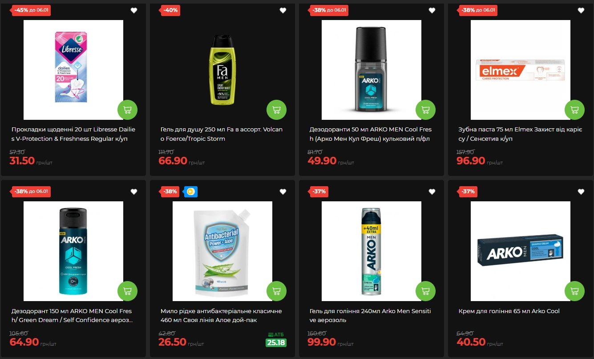The height and width of the screenshot is (359, 594).
Task: Add Elmex toothpaste to cart
Action: [x=575, y=110]
